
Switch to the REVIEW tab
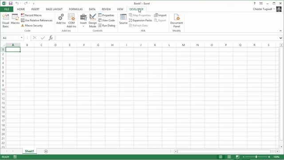click(x=106, y=9)
